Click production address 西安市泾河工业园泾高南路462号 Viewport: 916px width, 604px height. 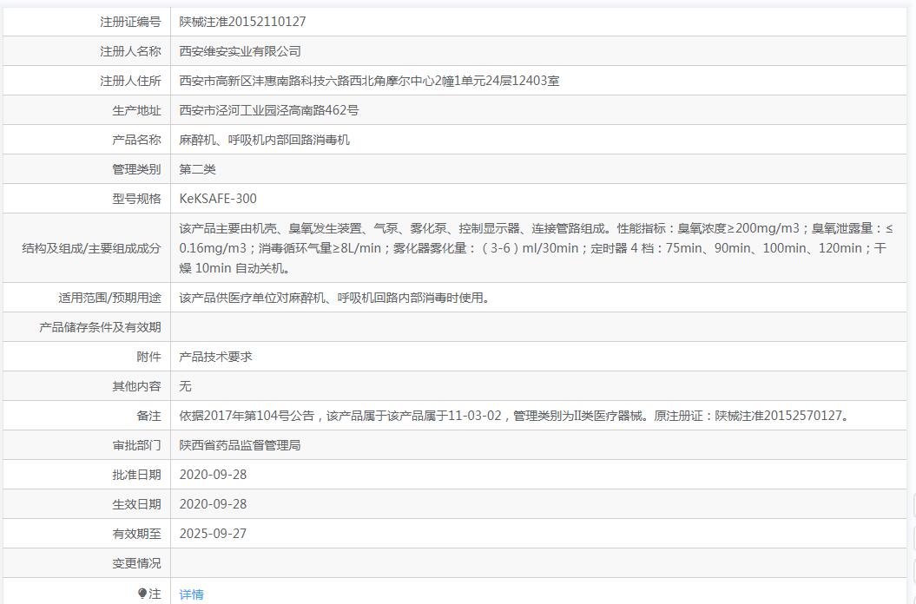(269, 110)
